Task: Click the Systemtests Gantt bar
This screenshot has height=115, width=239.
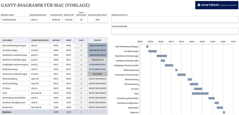Action: tap(220, 108)
